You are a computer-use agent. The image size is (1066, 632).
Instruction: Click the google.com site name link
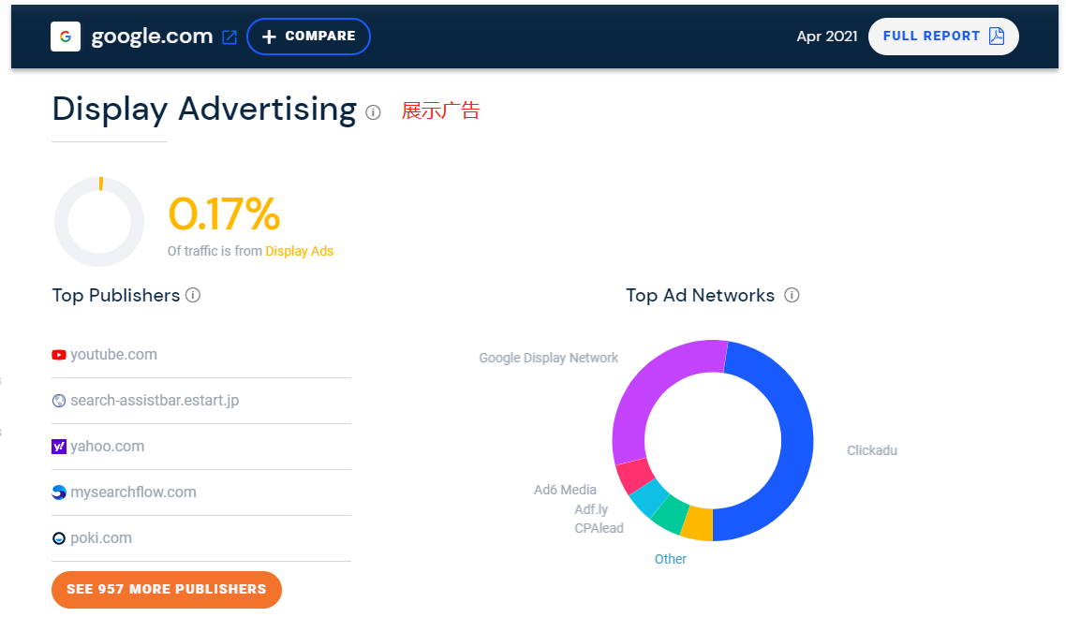(x=150, y=36)
